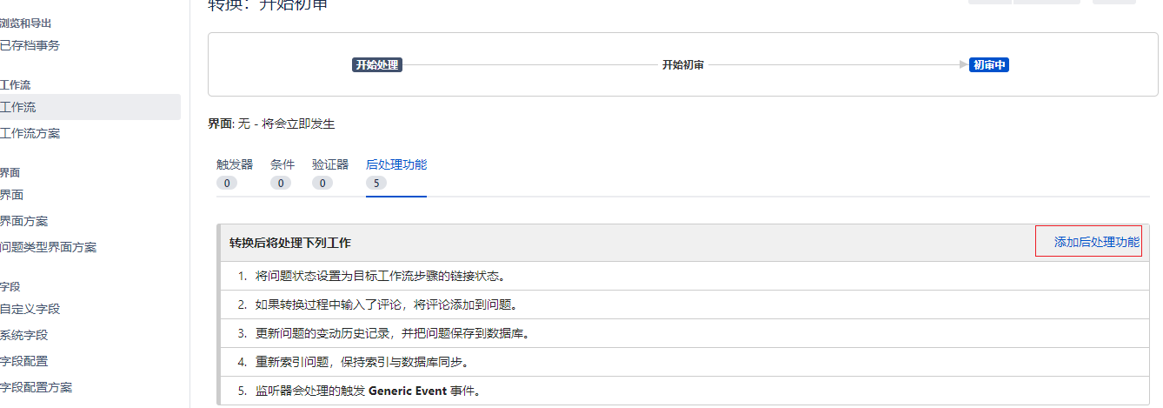Viewport: 1163px width, 408px height.
Task: Go to 字段配置 in the sidebar
Action: pyautogui.click(x=24, y=361)
